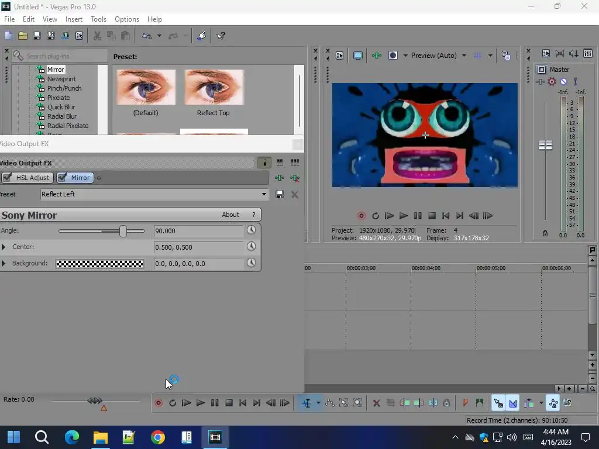Toggle Enable Snapping in bottom toolbar

498,403
